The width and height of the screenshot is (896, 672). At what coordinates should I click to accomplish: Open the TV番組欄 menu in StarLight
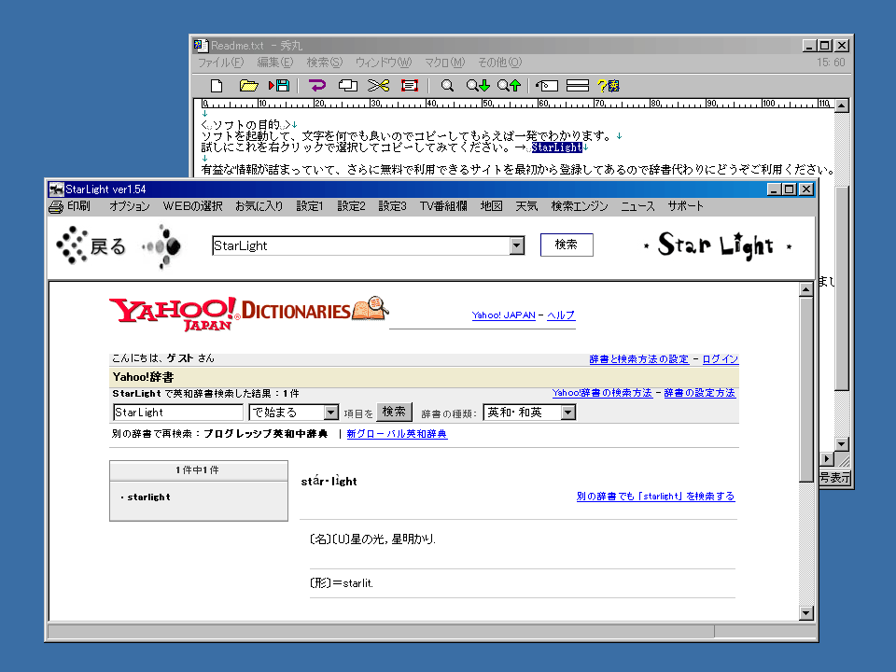point(443,206)
